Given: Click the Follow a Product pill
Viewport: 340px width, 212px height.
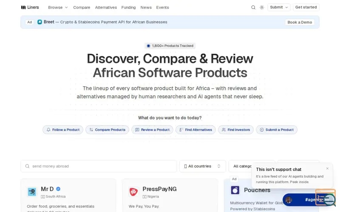Looking at the screenshot, I should click(62, 130).
